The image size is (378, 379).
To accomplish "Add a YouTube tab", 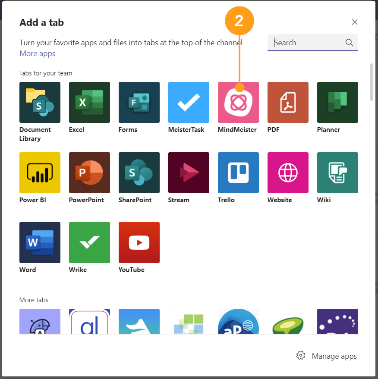I will pos(139,242).
